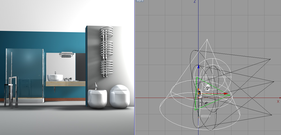Grab the blue Z-axis gizmo arrowhead
Image resolution: width=281 pixels, height=135 pixels.
click(198, 67)
